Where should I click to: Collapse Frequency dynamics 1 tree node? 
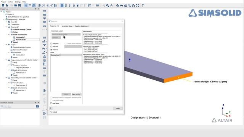coord(6,60)
